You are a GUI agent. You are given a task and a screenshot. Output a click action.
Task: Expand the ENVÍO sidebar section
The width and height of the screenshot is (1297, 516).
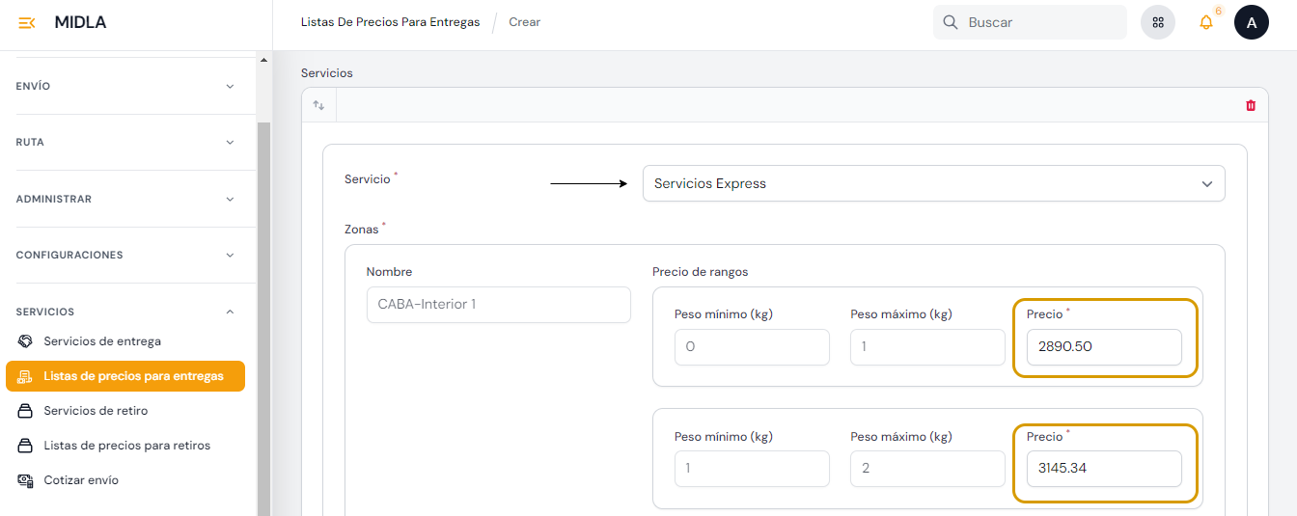[x=125, y=86]
